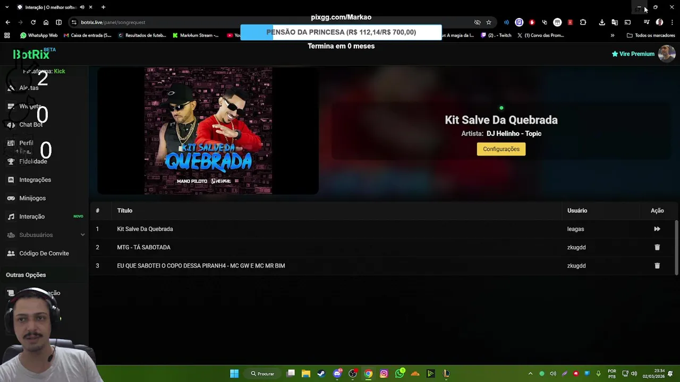
Task: Open the Google Translate icon
Action: tap(615, 22)
